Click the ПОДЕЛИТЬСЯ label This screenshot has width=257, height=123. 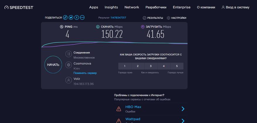[x=53, y=17]
